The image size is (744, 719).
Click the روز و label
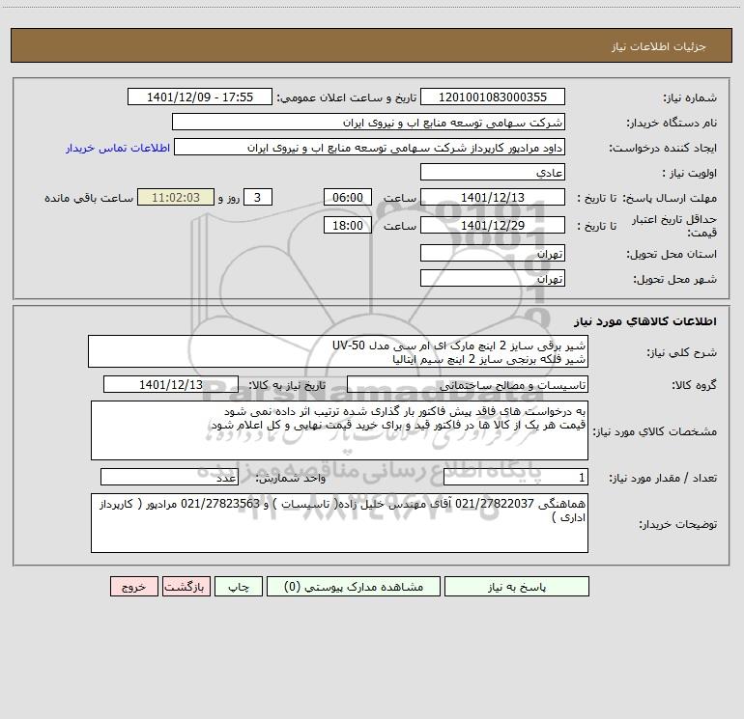(x=229, y=198)
